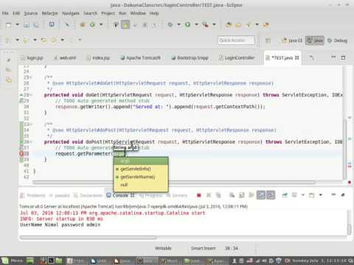Switch to the Java perspective
The image size is (354, 265).
[x=315, y=40]
